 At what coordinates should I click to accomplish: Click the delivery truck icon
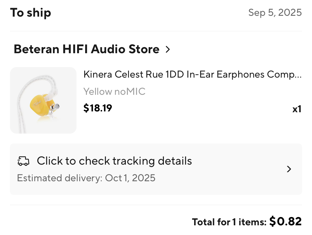point(24,161)
